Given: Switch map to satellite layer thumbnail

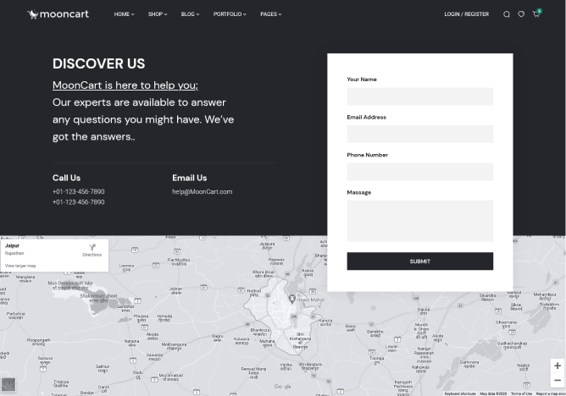Looking at the screenshot, I should (8, 385).
